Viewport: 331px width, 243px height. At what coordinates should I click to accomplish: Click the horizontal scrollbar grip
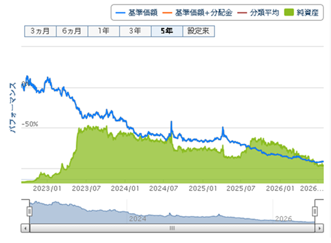point(172,228)
